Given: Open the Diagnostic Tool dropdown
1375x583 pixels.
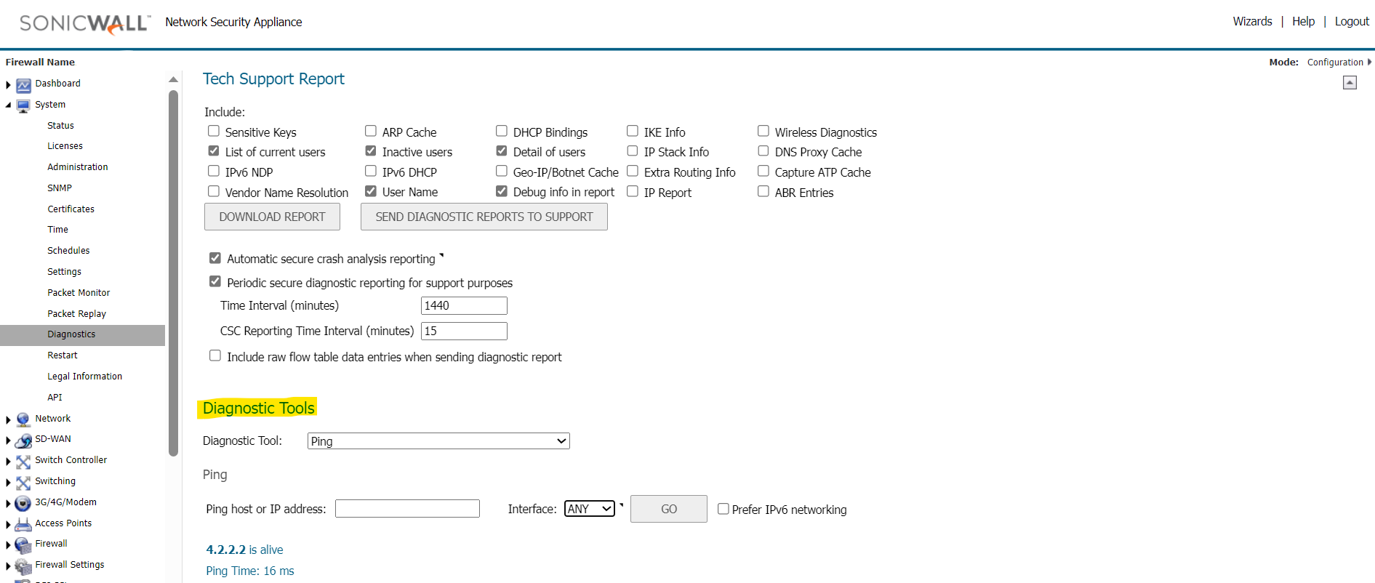Looking at the screenshot, I should (x=438, y=441).
